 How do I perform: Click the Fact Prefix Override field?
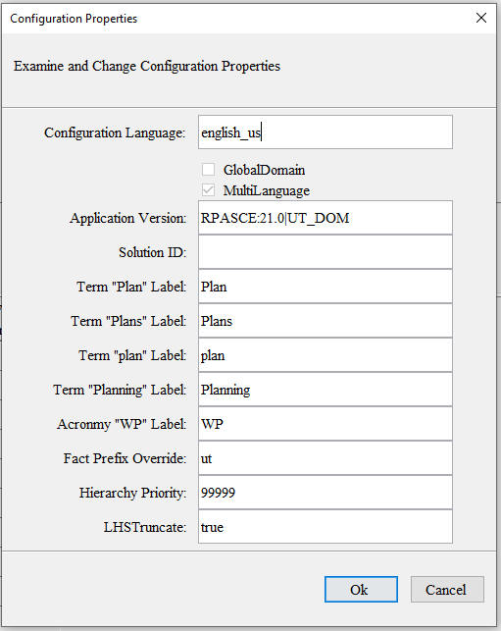click(326, 458)
